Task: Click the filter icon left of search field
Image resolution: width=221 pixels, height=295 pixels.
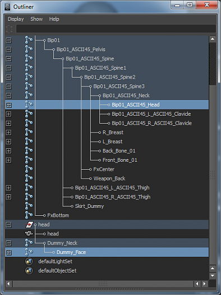Action: (9, 29)
